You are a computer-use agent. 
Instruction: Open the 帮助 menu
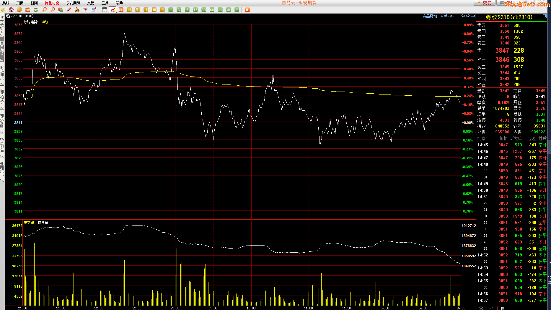119,3
